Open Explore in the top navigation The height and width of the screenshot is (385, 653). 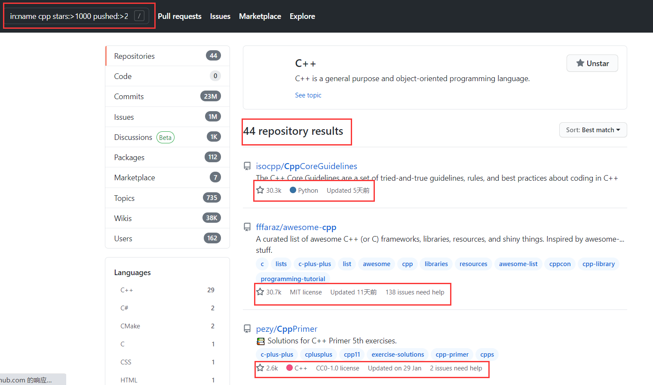click(302, 16)
